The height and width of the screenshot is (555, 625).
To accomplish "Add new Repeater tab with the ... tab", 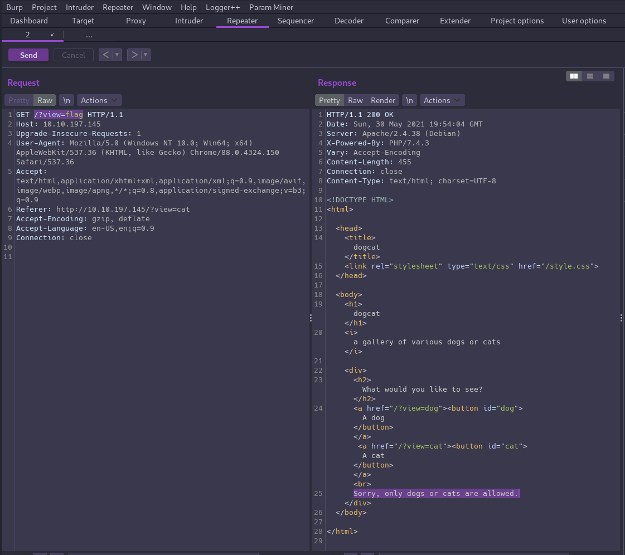I will click(x=89, y=35).
